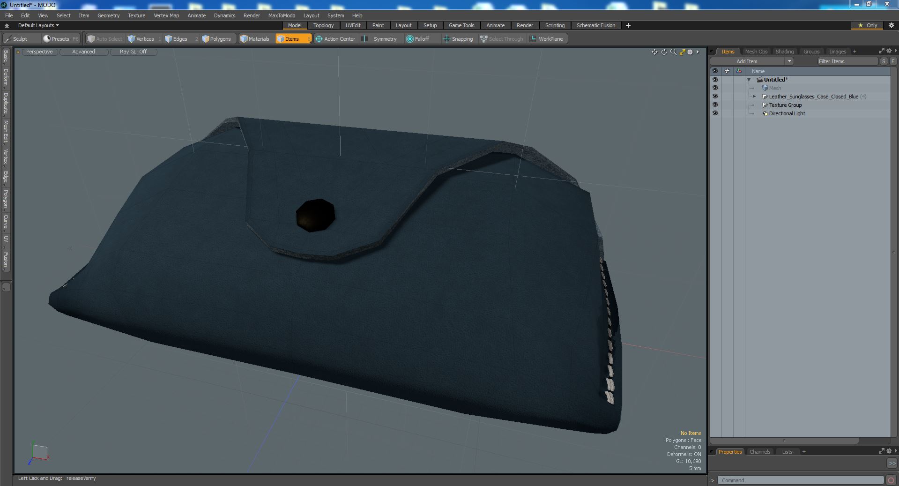Open the Advanced shading style menu
Viewport: 899px width, 486px height.
[x=83, y=52]
